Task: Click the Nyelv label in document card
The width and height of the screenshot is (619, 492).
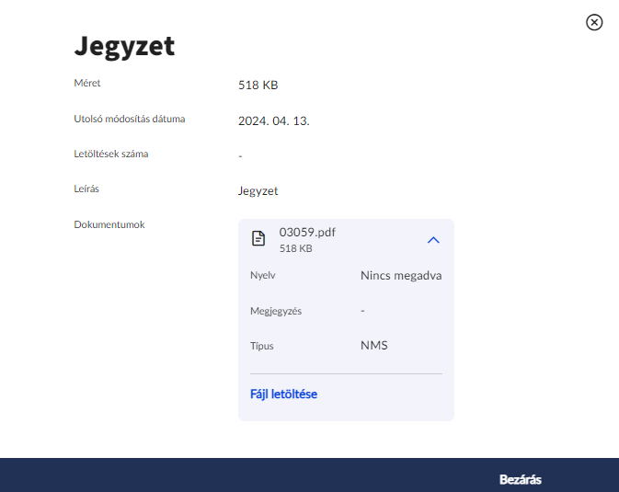Action: (263, 275)
